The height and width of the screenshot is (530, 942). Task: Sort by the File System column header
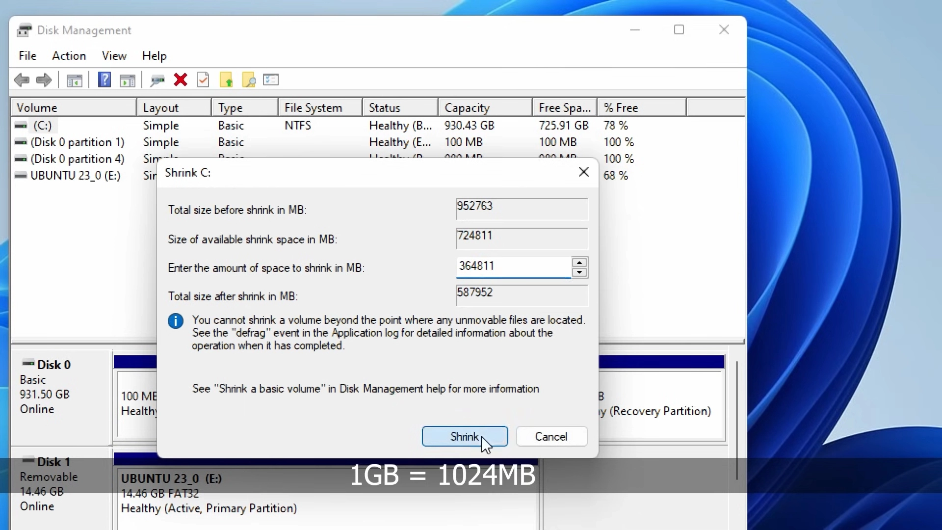point(321,107)
